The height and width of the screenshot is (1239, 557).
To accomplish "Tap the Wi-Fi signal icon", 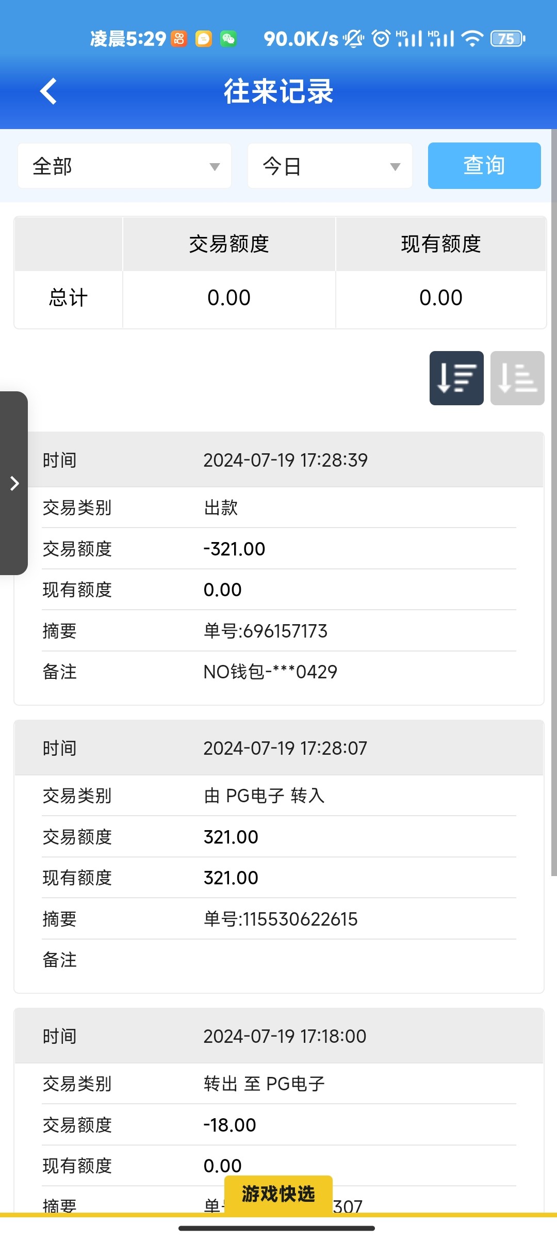I will pyautogui.click(x=472, y=39).
